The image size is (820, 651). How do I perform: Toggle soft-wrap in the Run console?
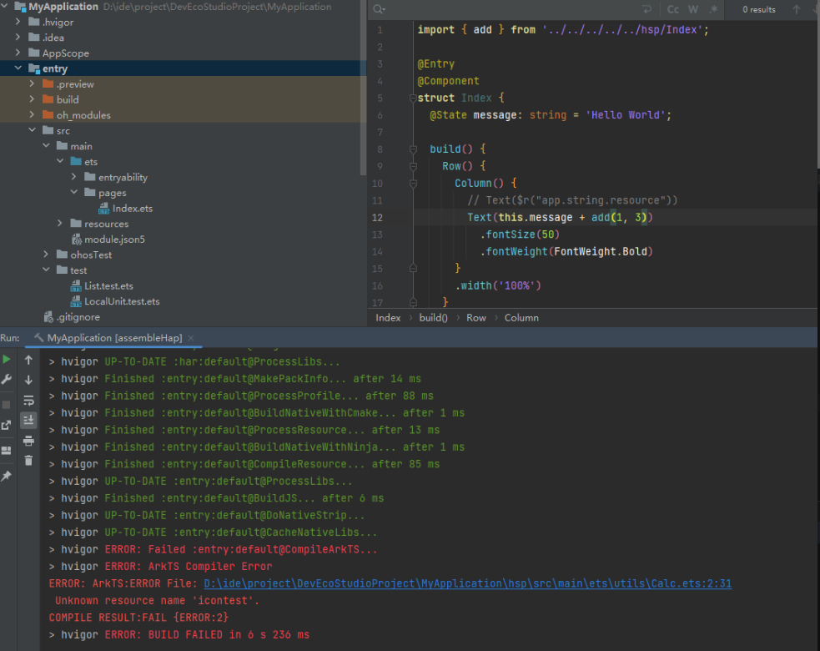[28, 400]
